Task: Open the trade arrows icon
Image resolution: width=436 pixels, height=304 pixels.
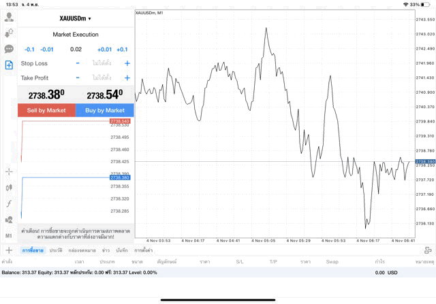Action: 9,33
